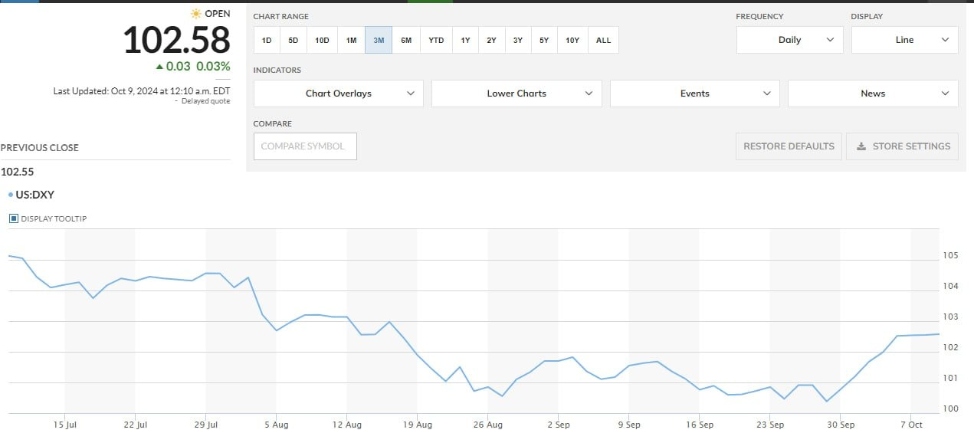Screen dimensions: 974x443
Task: Expand the Chart Overlays dropdown
Action: [x=338, y=94]
